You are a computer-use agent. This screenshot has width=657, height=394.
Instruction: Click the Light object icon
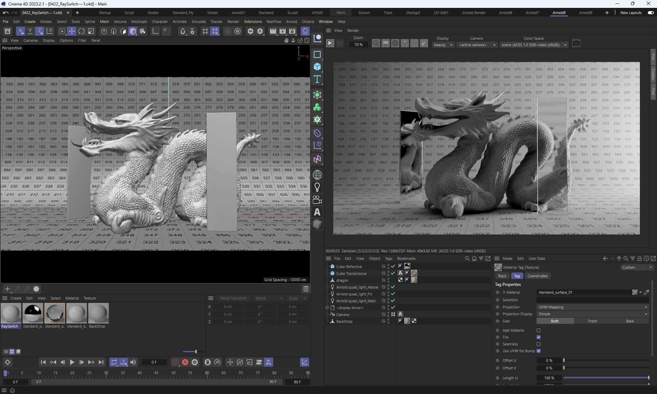(x=317, y=187)
